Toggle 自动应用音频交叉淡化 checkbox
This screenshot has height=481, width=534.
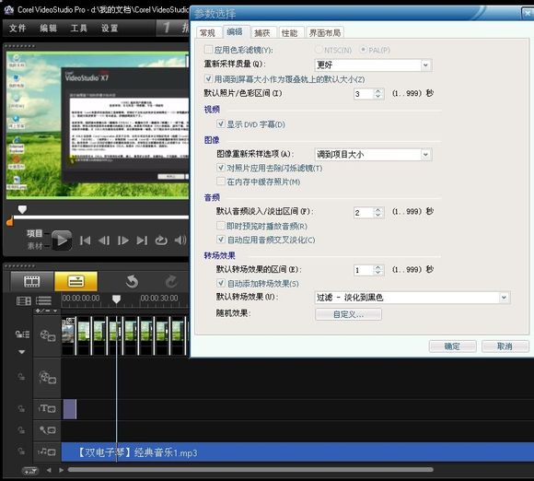pyautogui.click(x=221, y=240)
